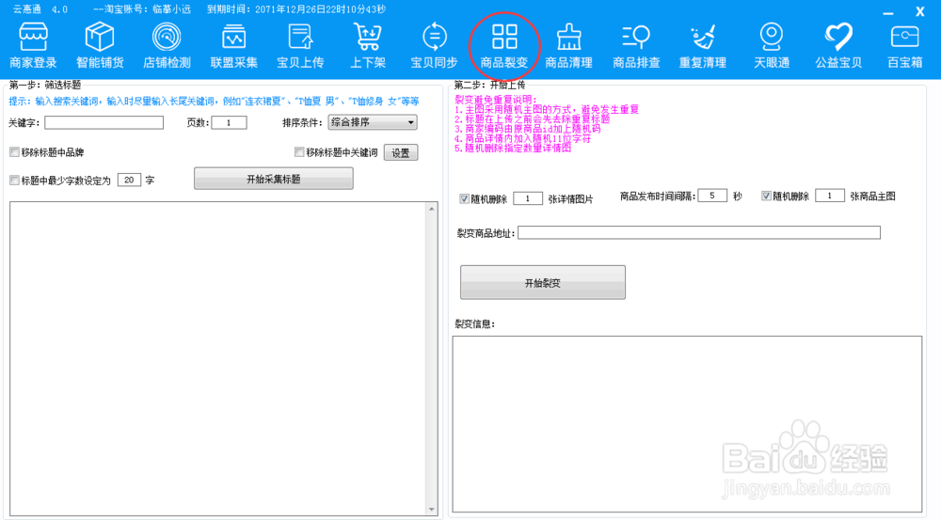Click the 页数 input field
Screen dimensions: 941x520
228,122
